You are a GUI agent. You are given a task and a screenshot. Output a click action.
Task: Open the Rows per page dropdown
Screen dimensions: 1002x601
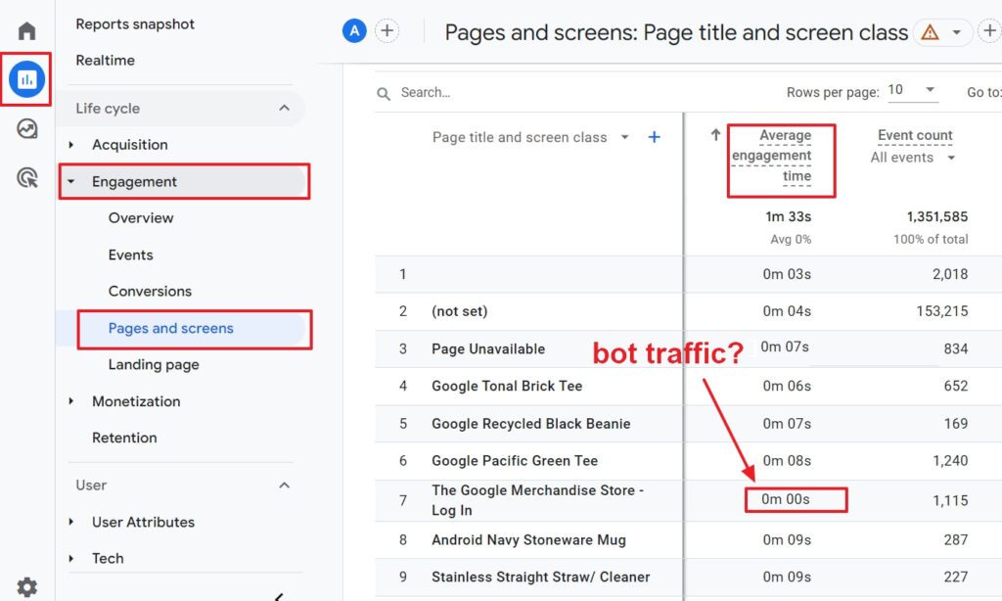click(x=912, y=91)
